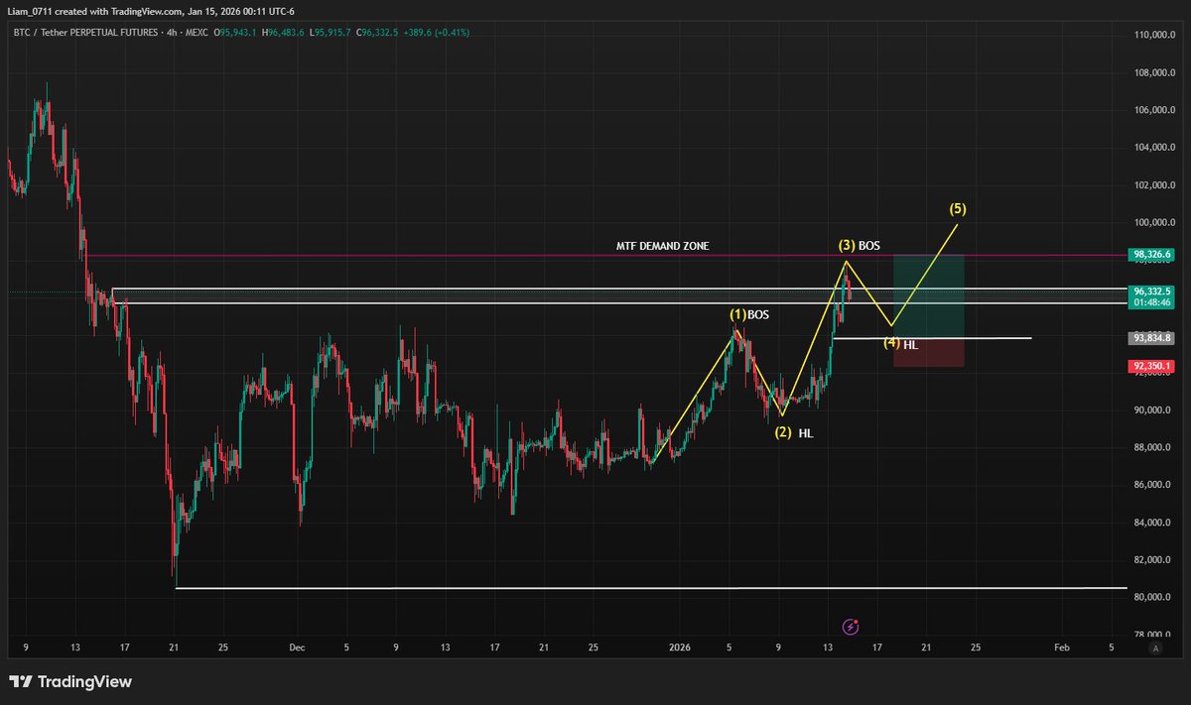
Task: Click the 104,000.0 price axis tick
Action: 1157,148
